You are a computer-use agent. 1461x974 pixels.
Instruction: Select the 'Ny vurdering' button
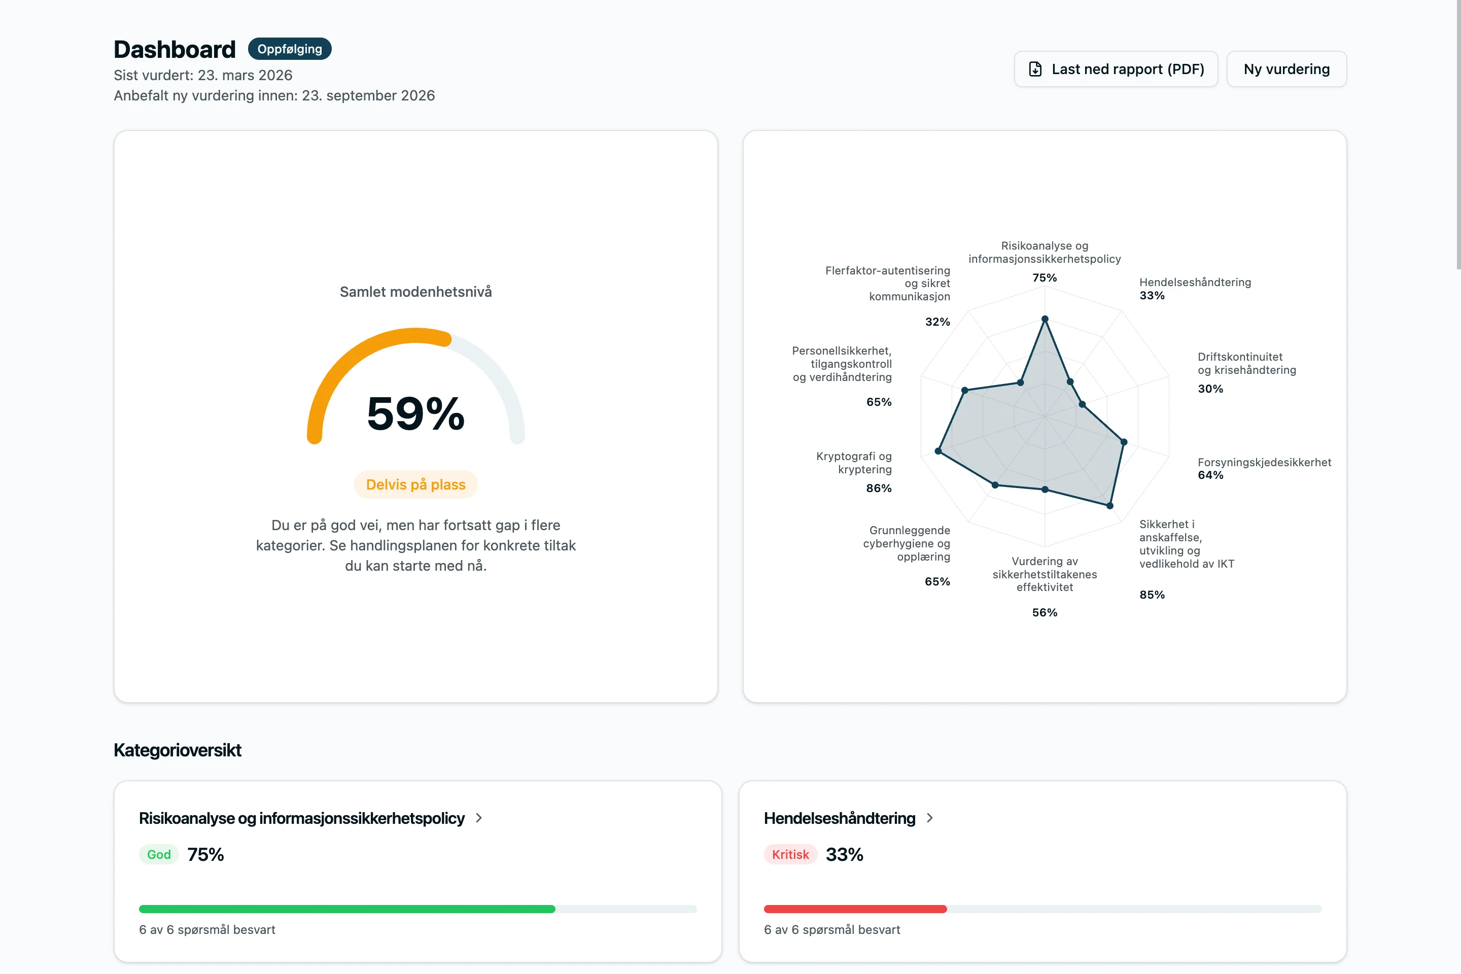[1286, 69]
